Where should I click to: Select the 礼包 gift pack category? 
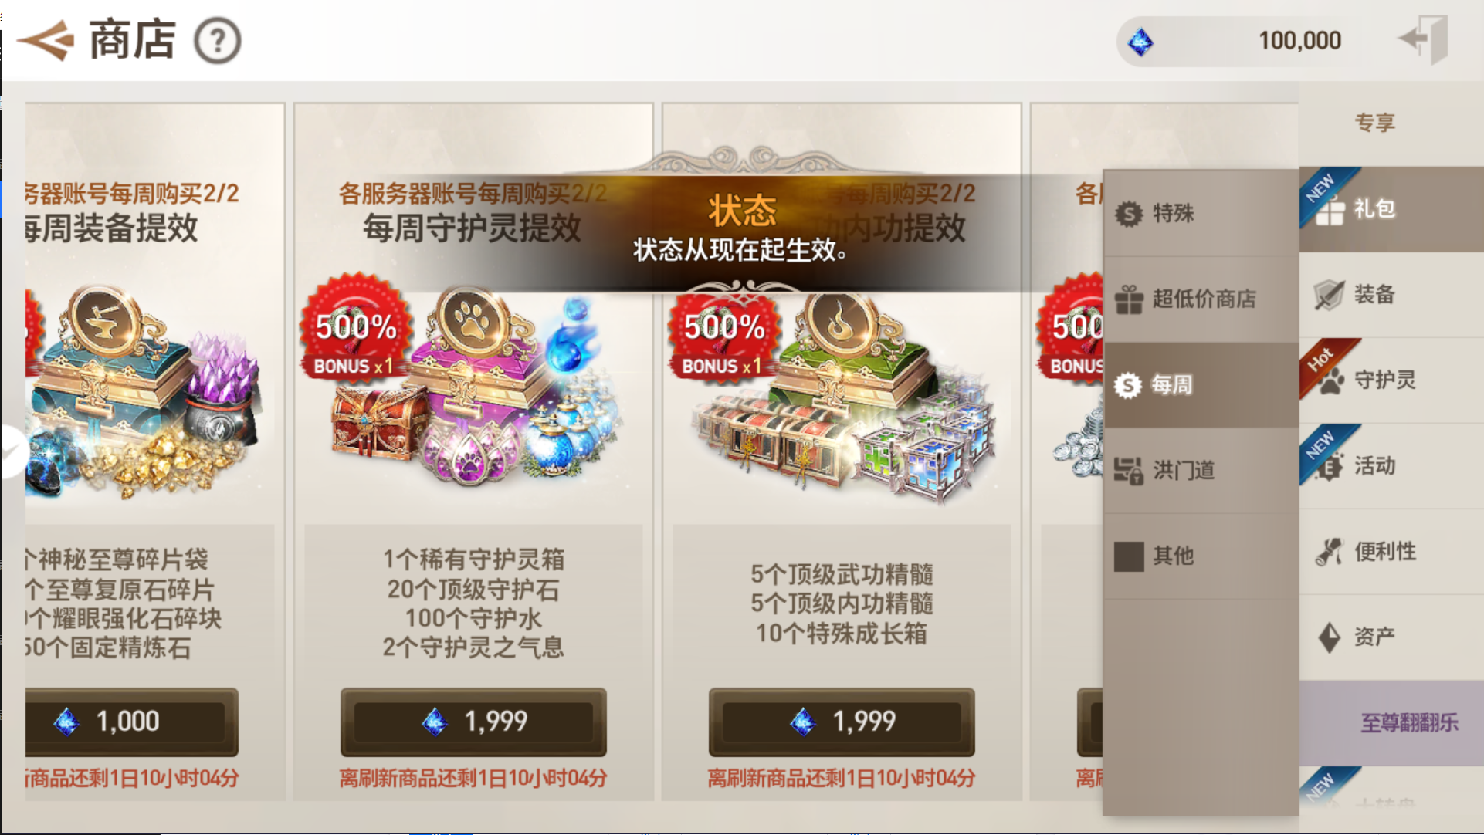tap(1391, 209)
